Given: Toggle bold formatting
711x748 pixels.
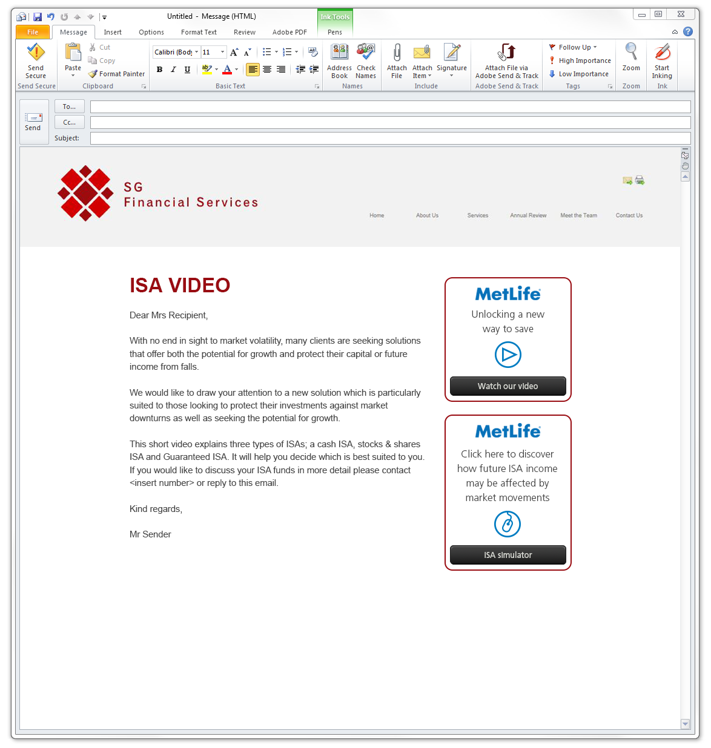Looking at the screenshot, I should tap(159, 70).
